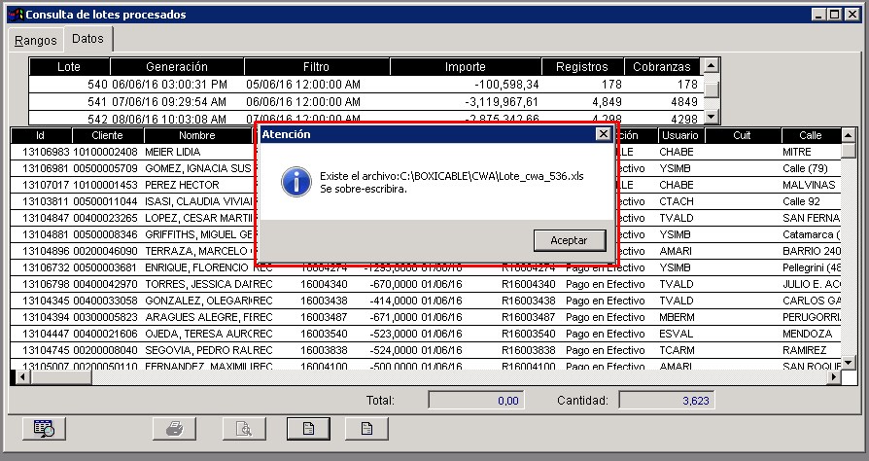The width and height of the screenshot is (869, 461).
Task: Click the rightmost document icon button
Action: pyautogui.click(x=366, y=428)
